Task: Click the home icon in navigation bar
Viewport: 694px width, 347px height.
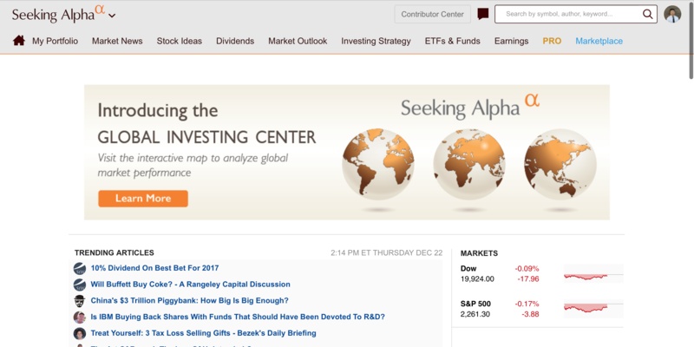Action: 18,41
